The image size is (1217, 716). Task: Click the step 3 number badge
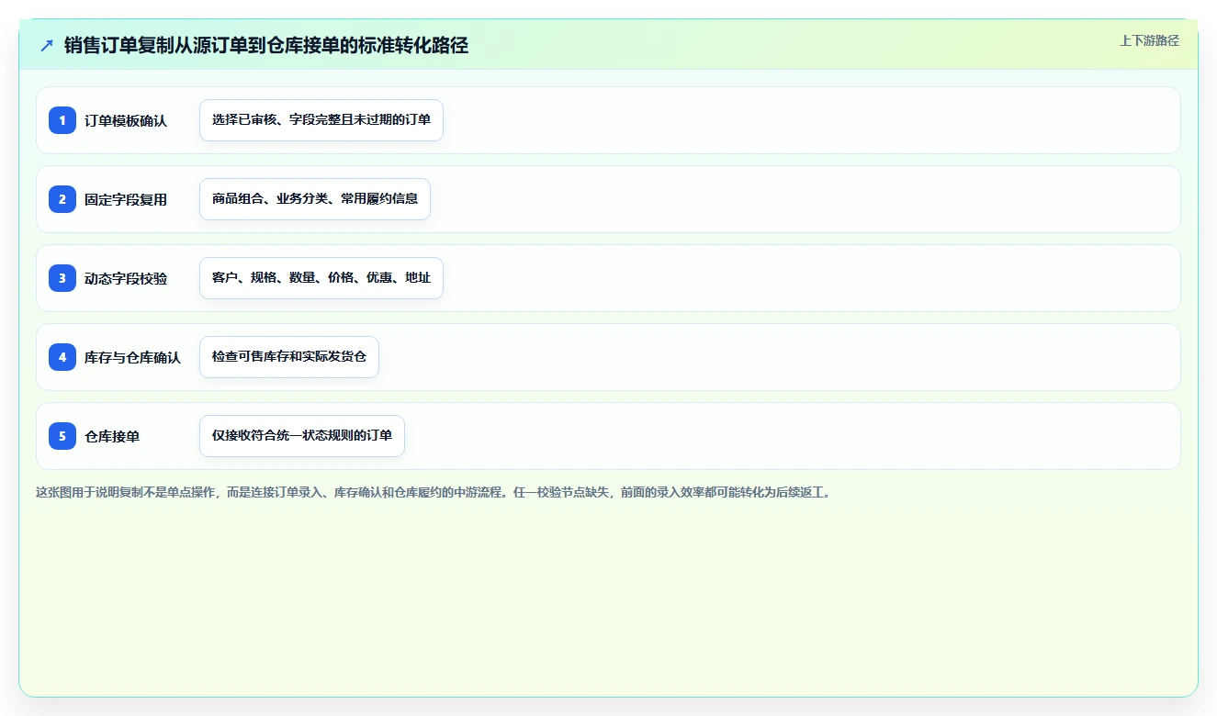point(62,278)
